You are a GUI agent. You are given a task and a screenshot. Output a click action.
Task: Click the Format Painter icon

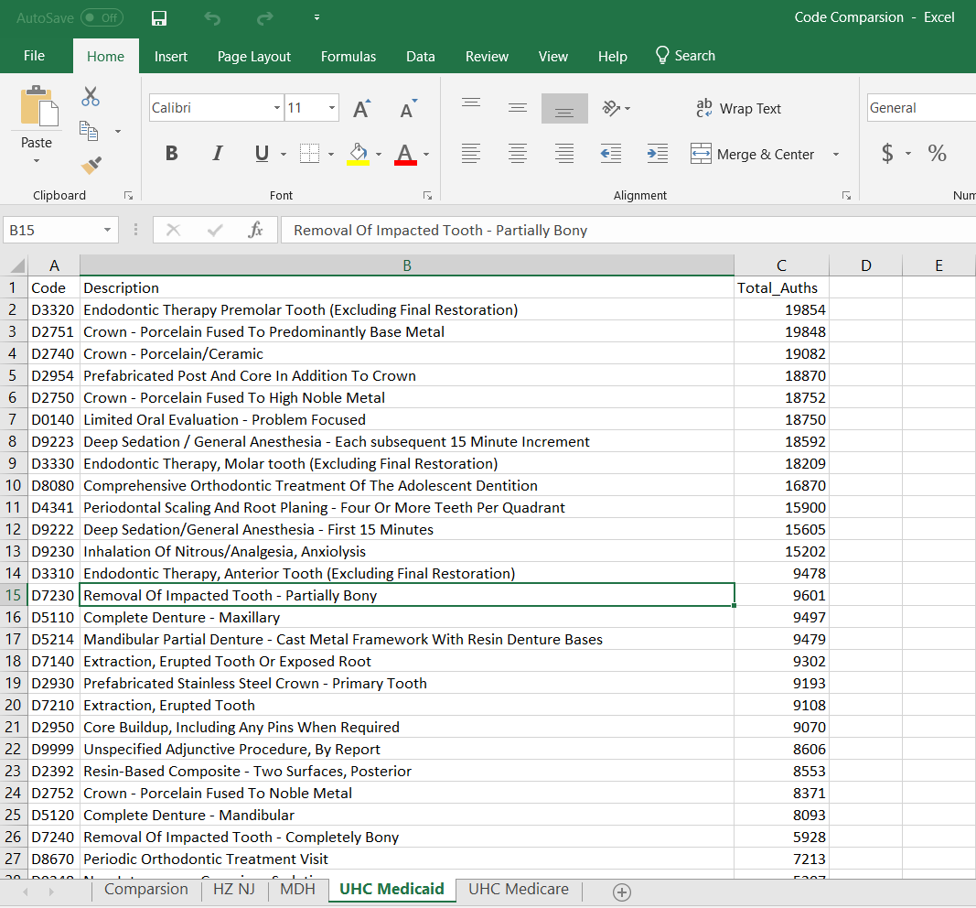coord(91,166)
